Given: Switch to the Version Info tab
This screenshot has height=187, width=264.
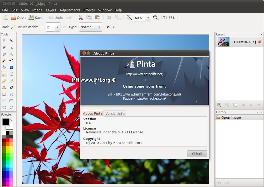Looking at the screenshot, I should (x=115, y=113).
